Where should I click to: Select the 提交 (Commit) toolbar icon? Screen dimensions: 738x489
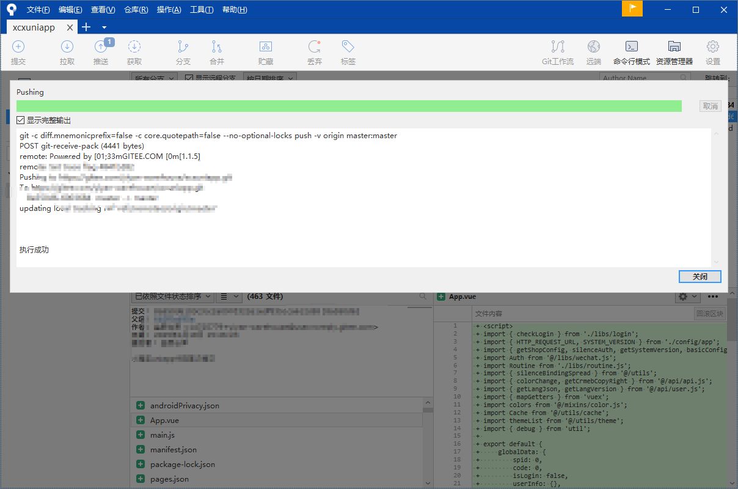point(18,51)
